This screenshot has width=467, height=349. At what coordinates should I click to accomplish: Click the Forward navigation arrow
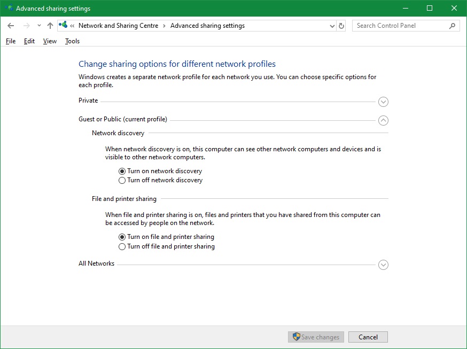(x=27, y=26)
